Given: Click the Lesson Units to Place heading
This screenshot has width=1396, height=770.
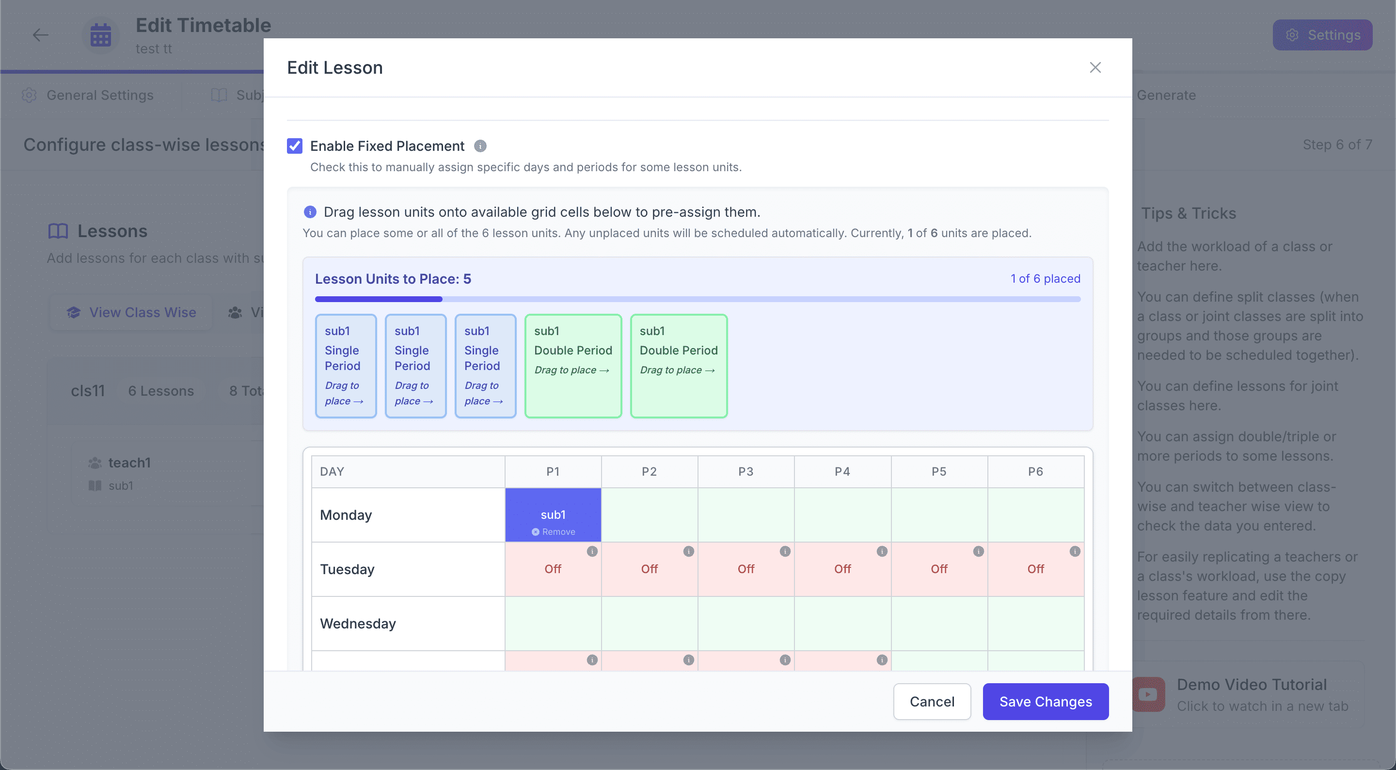Looking at the screenshot, I should (x=393, y=279).
